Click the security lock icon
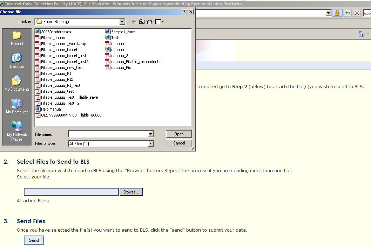Image resolution: width=371 pixels, height=247 pixels. tap(337, 13)
